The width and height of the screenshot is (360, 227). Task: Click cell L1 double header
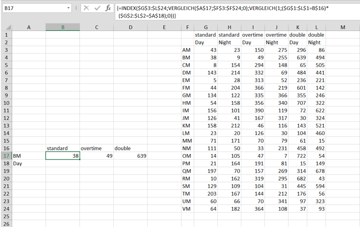point(317,35)
